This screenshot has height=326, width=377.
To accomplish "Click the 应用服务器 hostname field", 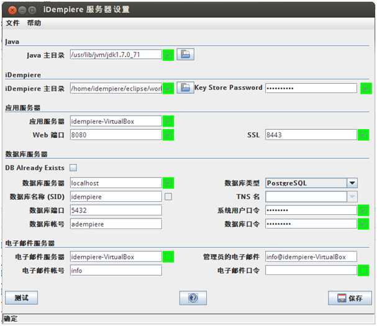I will pos(116,121).
